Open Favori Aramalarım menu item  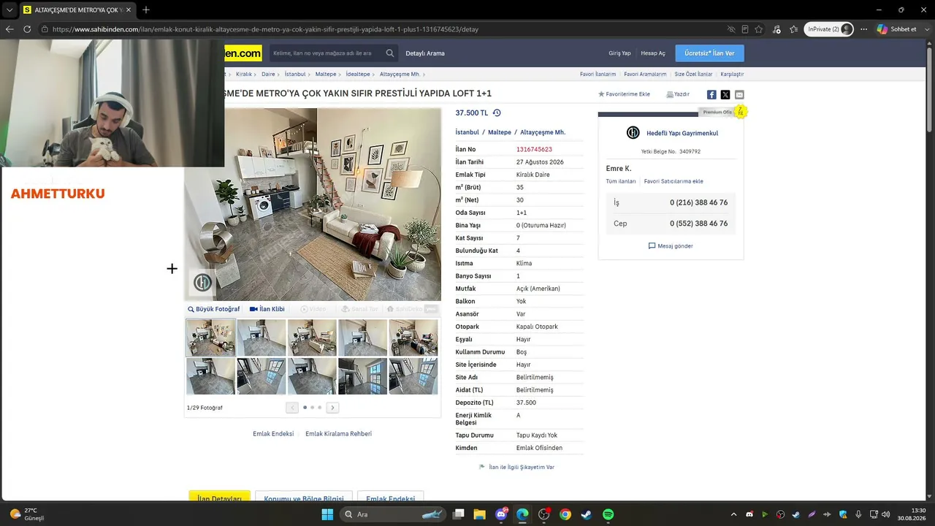click(645, 74)
